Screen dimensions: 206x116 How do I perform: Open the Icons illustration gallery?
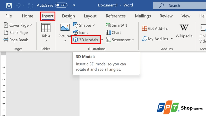81,32
